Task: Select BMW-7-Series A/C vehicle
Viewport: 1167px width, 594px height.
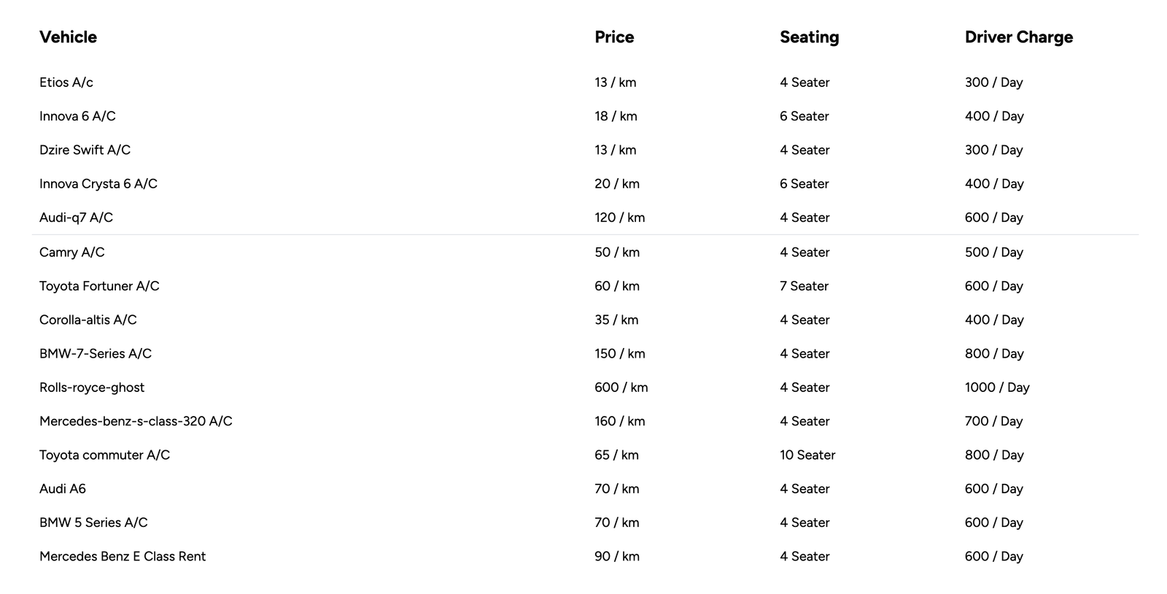Action: (96, 354)
